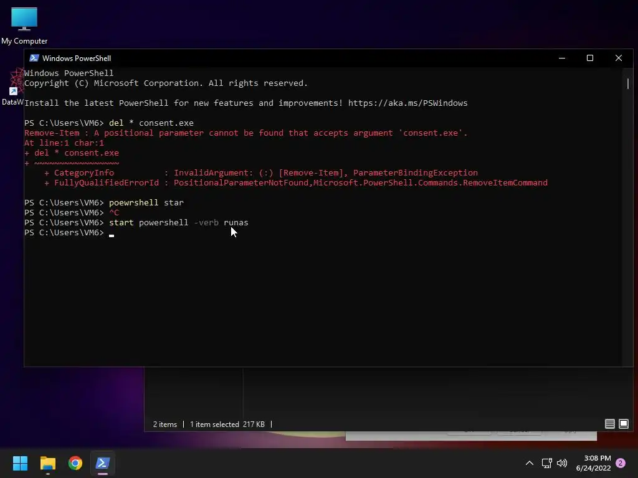Switch Explorer to large thumbnails view icon
This screenshot has height=478, width=638.
tap(623, 424)
